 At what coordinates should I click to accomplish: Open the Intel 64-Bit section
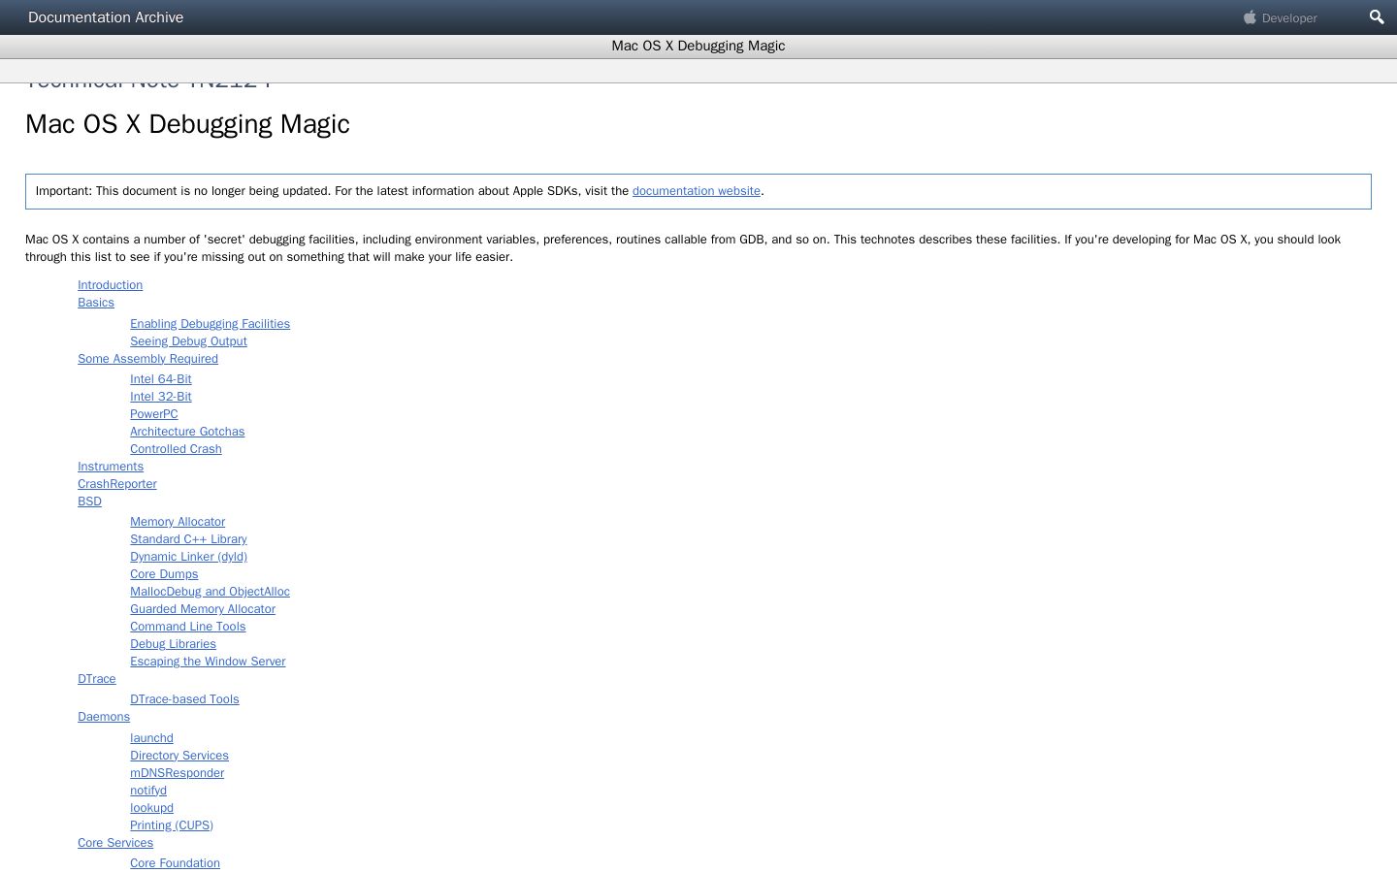click(x=161, y=379)
